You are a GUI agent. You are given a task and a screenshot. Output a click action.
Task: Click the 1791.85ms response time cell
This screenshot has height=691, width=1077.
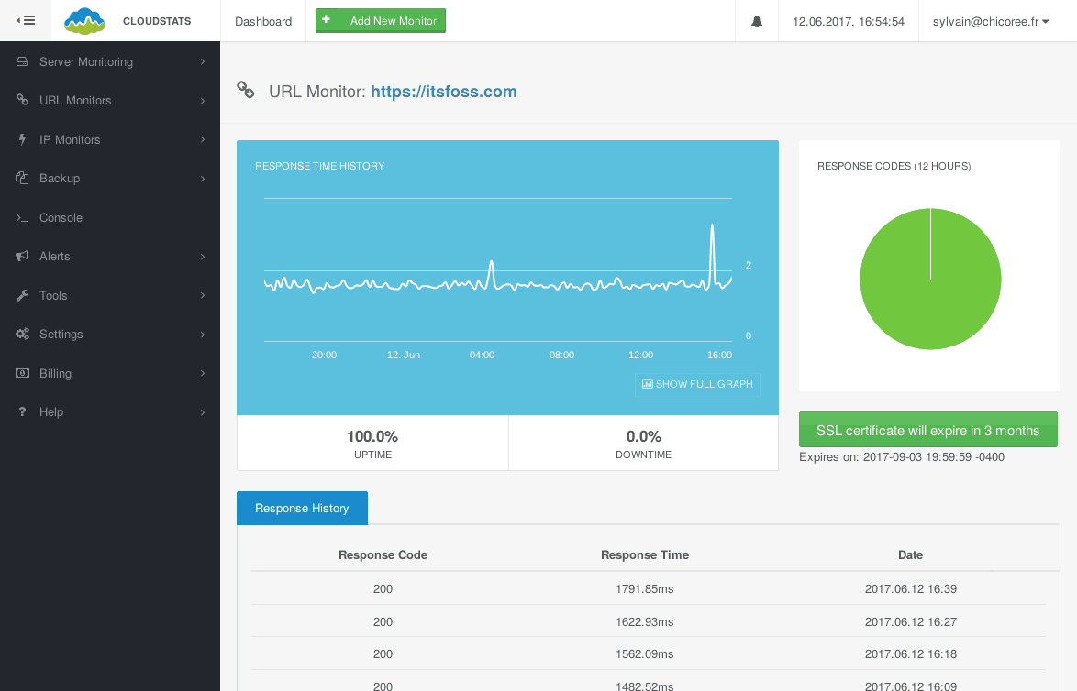pos(644,588)
